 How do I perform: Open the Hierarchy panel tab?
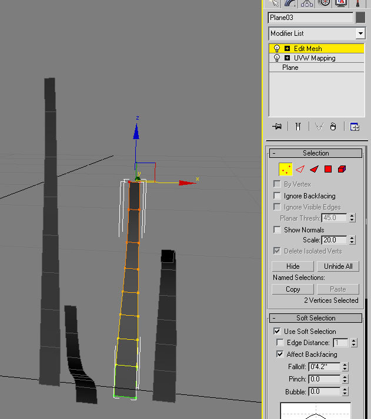click(307, 3)
